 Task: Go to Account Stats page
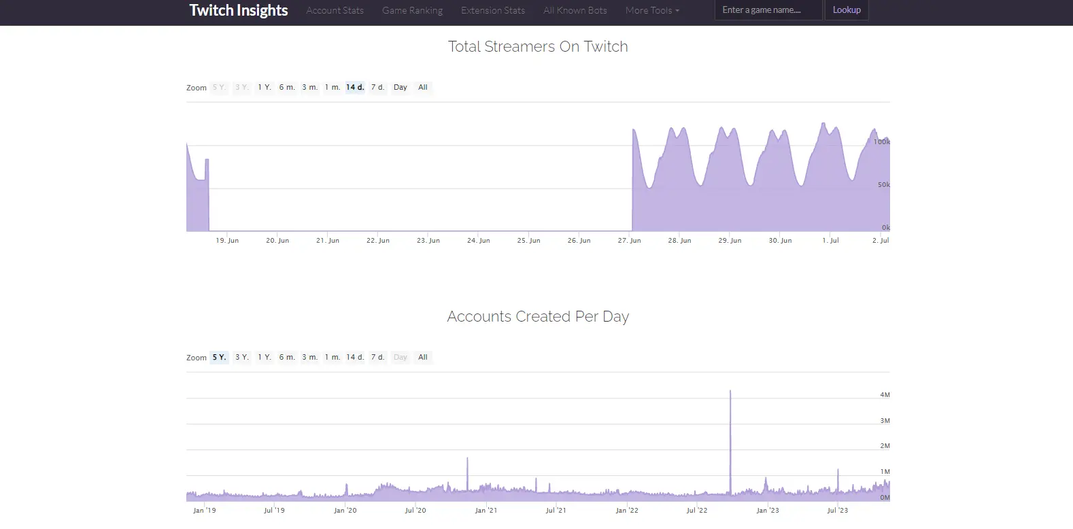click(335, 10)
